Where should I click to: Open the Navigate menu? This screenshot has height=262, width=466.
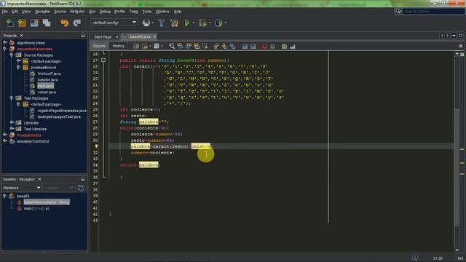(x=42, y=12)
